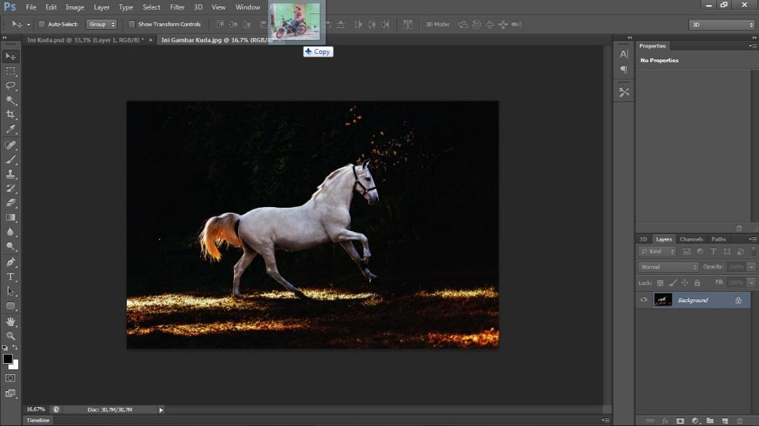Edit the zoom percentage field 16,67%
Image resolution: width=759 pixels, height=426 pixels.
[36, 409]
